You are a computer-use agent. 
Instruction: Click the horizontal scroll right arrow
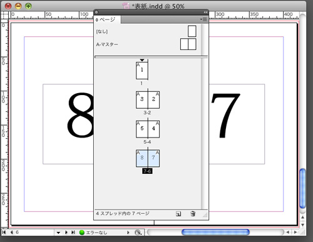(x=295, y=232)
